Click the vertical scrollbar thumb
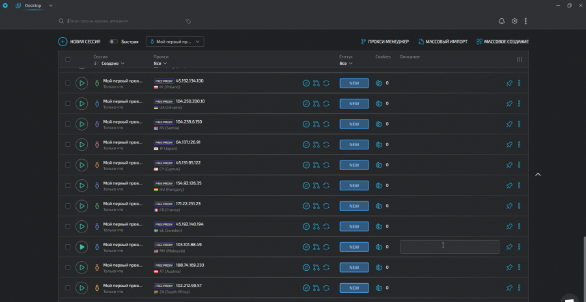The height and width of the screenshot is (302, 586). [x=583, y=268]
